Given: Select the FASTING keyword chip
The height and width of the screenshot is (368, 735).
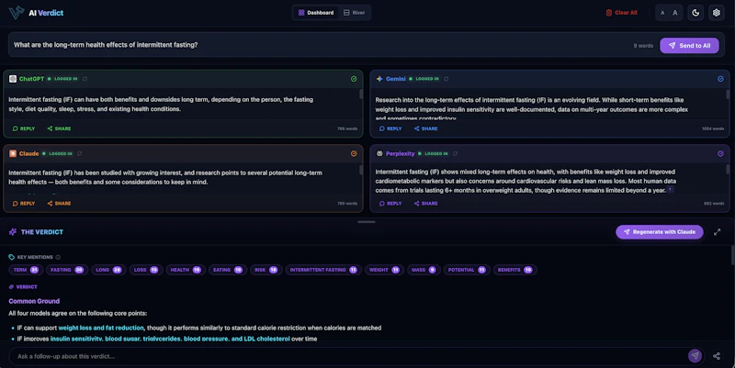Looking at the screenshot, I should click(67, 270).
